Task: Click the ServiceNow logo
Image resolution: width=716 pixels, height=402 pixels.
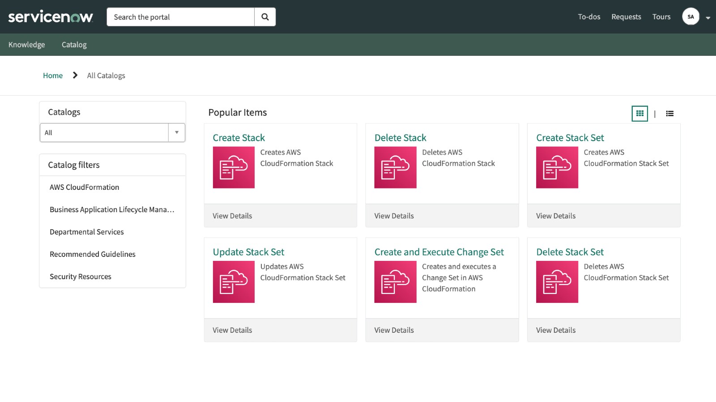Action: click(x=51, y=17)
